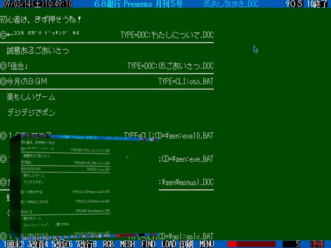
Task: Open the FIND function
Action: pyautogui.click(x=148, y=244)
